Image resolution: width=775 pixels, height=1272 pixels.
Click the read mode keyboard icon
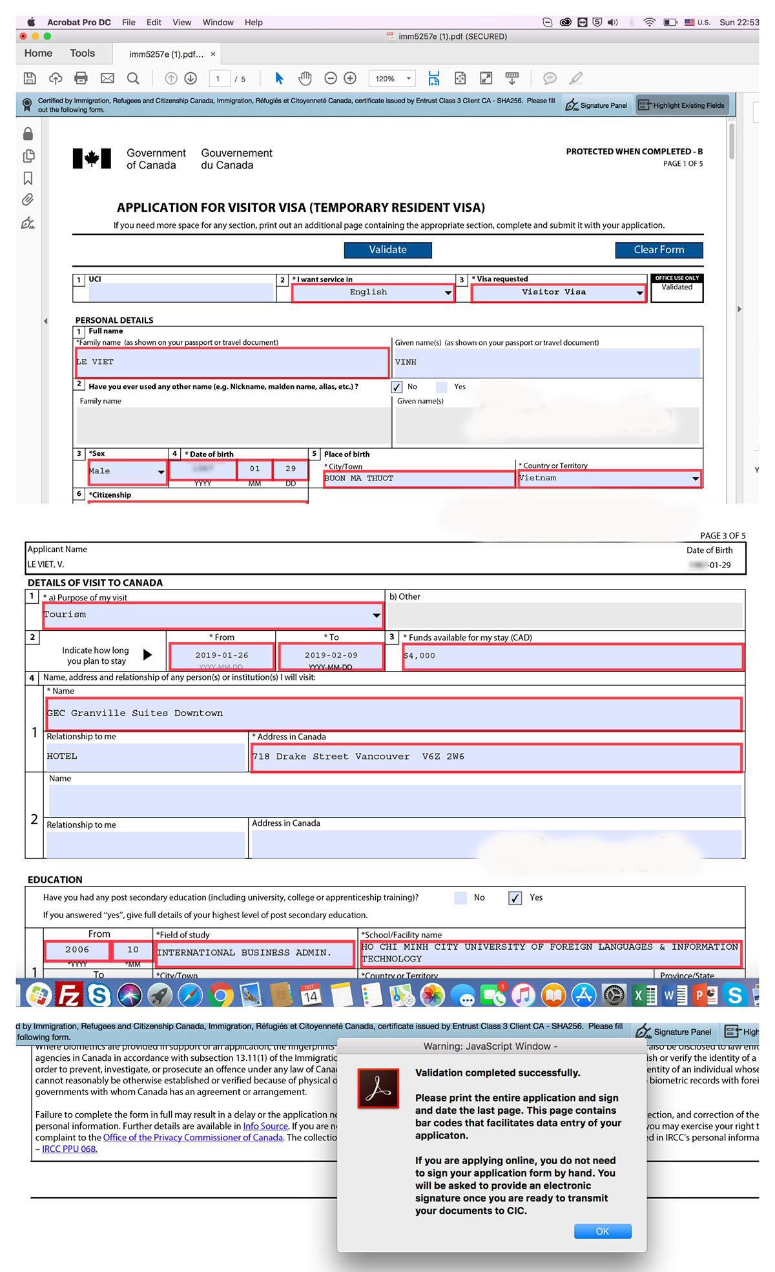click(512, 79)
